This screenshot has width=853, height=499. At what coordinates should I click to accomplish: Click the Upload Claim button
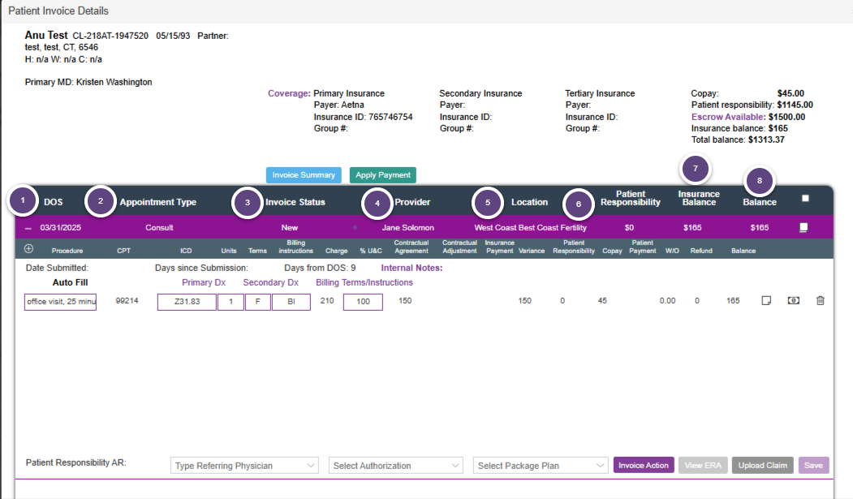pos(762,466)
